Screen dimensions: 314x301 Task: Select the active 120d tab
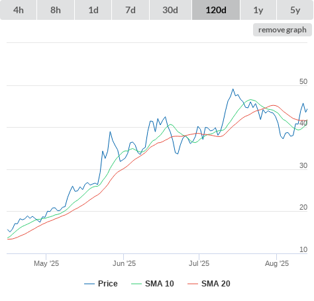[x=216, y=10]
